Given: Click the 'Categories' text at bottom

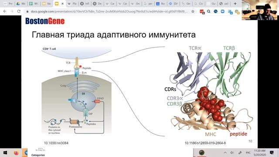Looking at the screenshot, I should point(38,155).
